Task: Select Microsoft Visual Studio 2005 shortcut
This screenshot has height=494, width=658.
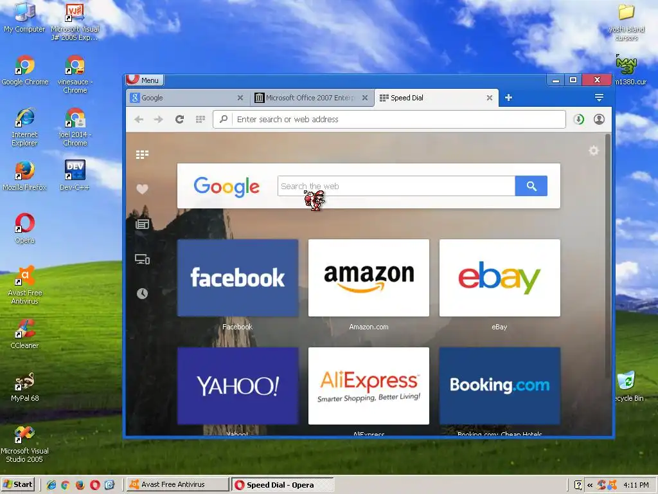Action: coord(24,444)
